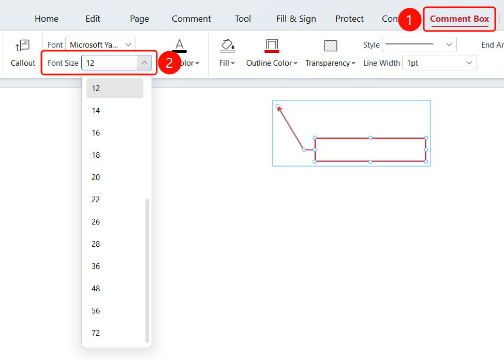
Task: Open the Fill & Sign tab
Action: tap(296, 19)
